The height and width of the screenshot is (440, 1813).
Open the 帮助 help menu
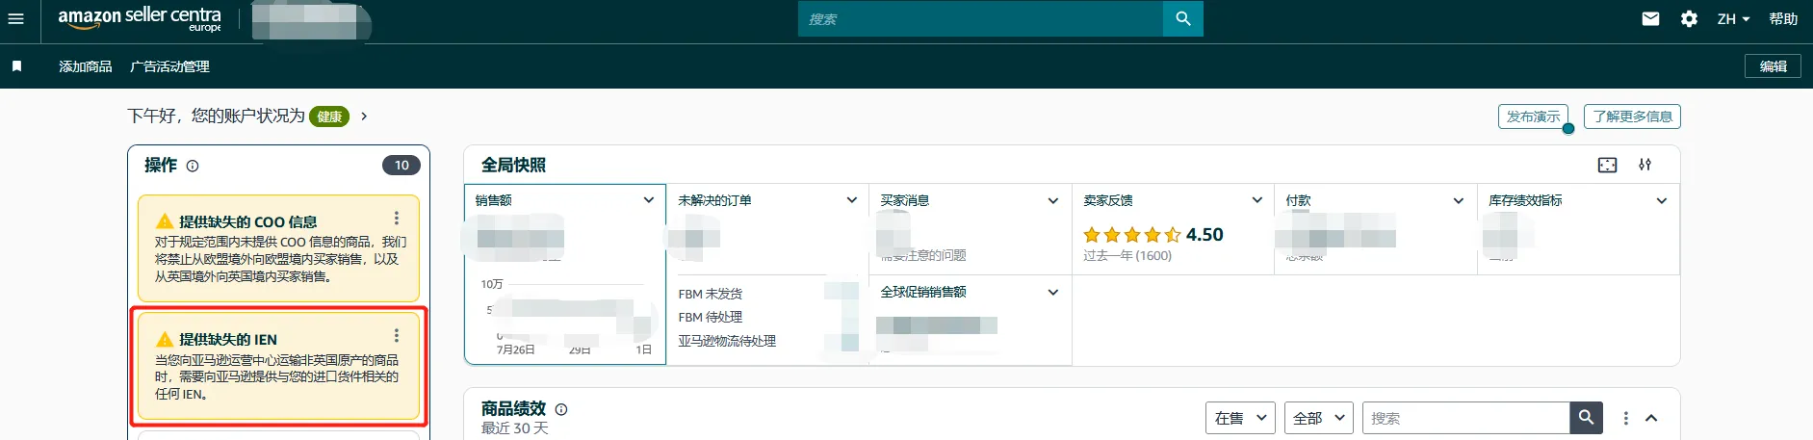coord(1783,18)
